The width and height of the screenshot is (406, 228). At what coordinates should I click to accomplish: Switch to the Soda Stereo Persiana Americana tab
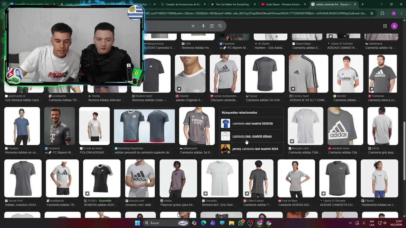pos(283,4)
